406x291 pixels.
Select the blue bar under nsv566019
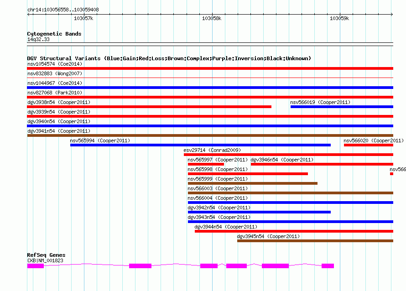coord(342,107)
